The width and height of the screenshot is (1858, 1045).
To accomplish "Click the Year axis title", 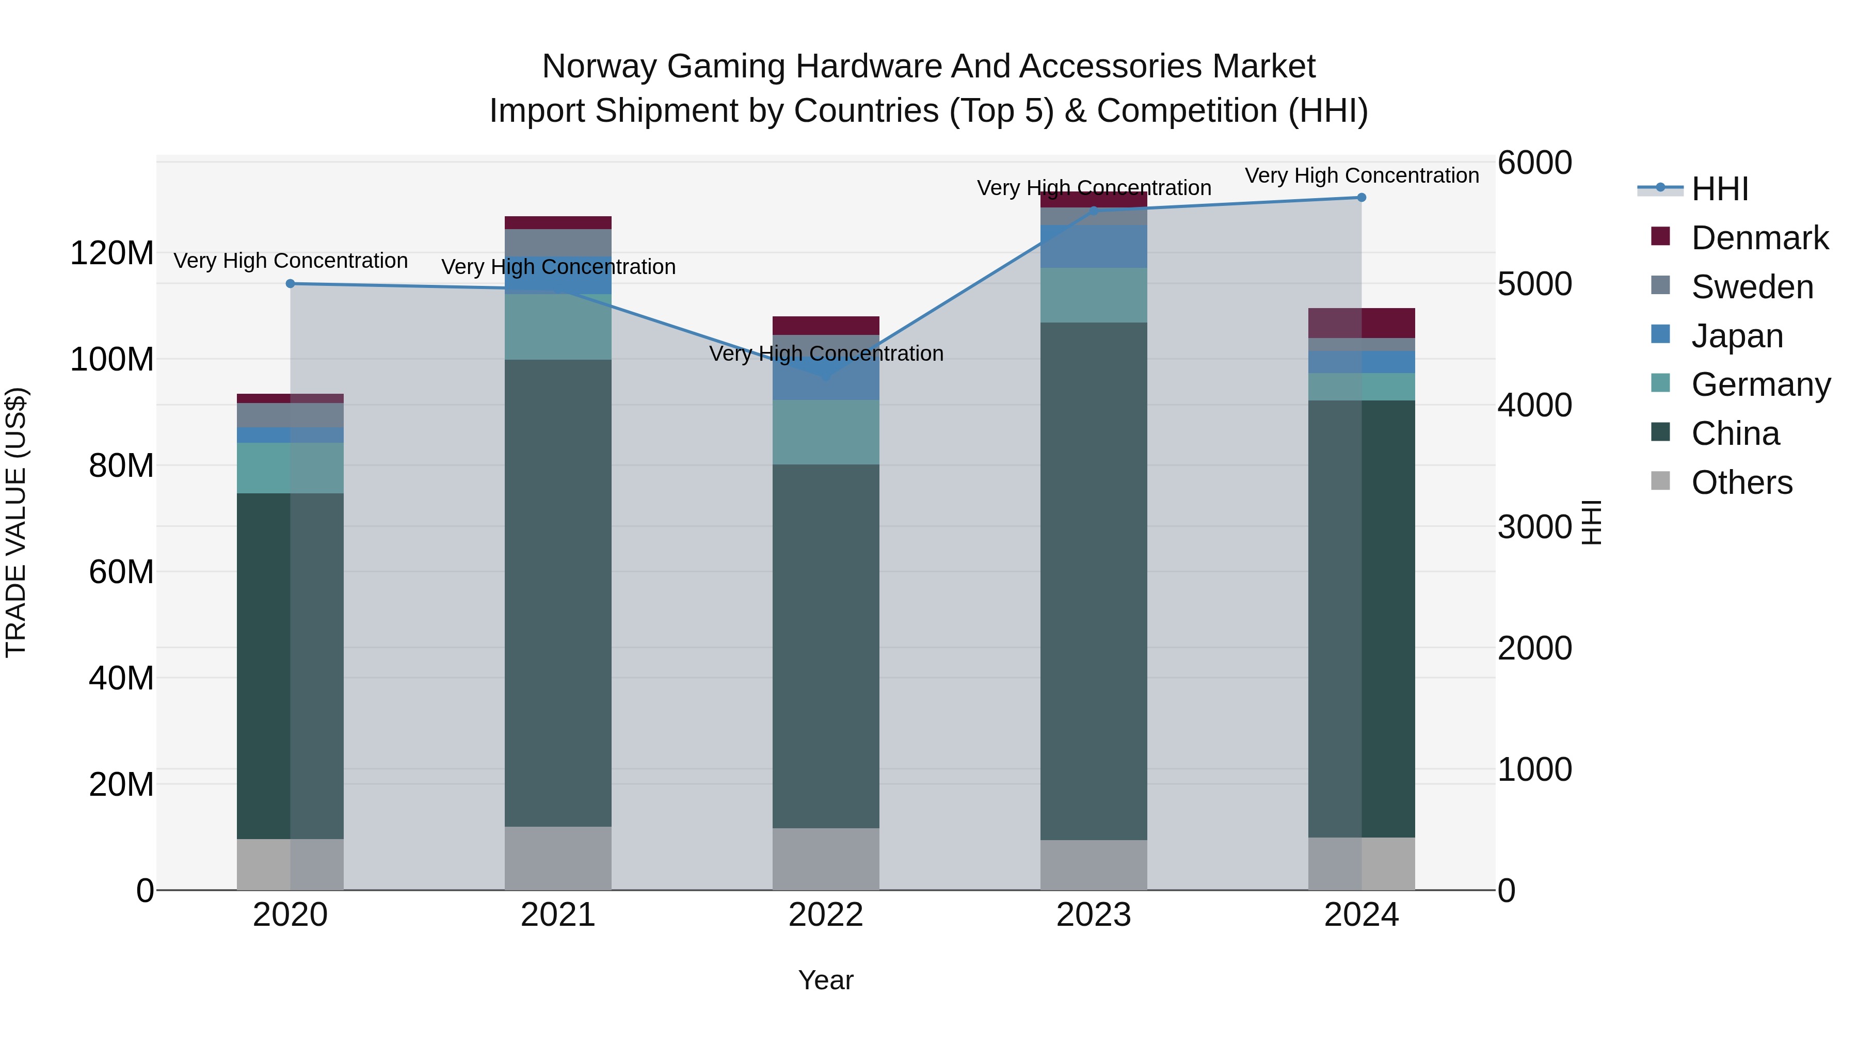I will pos(826,980).
